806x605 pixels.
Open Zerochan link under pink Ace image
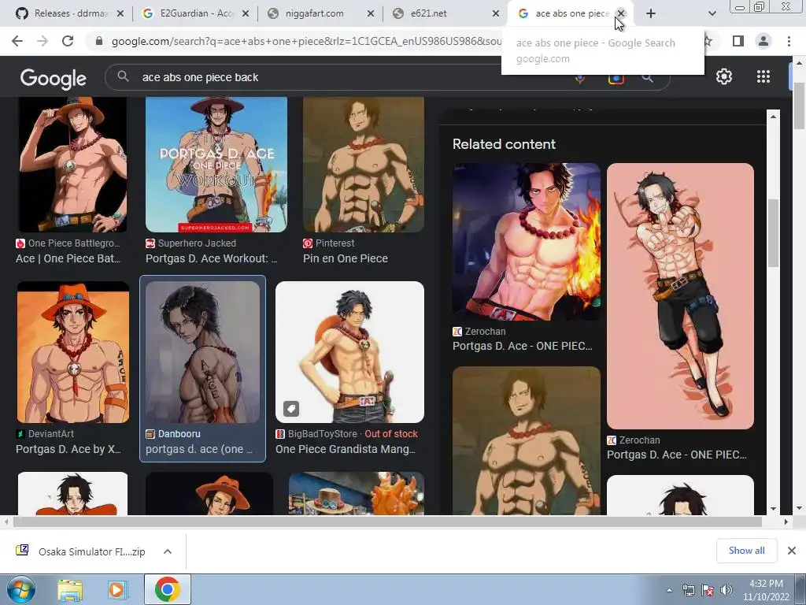(x=676, y=455)
